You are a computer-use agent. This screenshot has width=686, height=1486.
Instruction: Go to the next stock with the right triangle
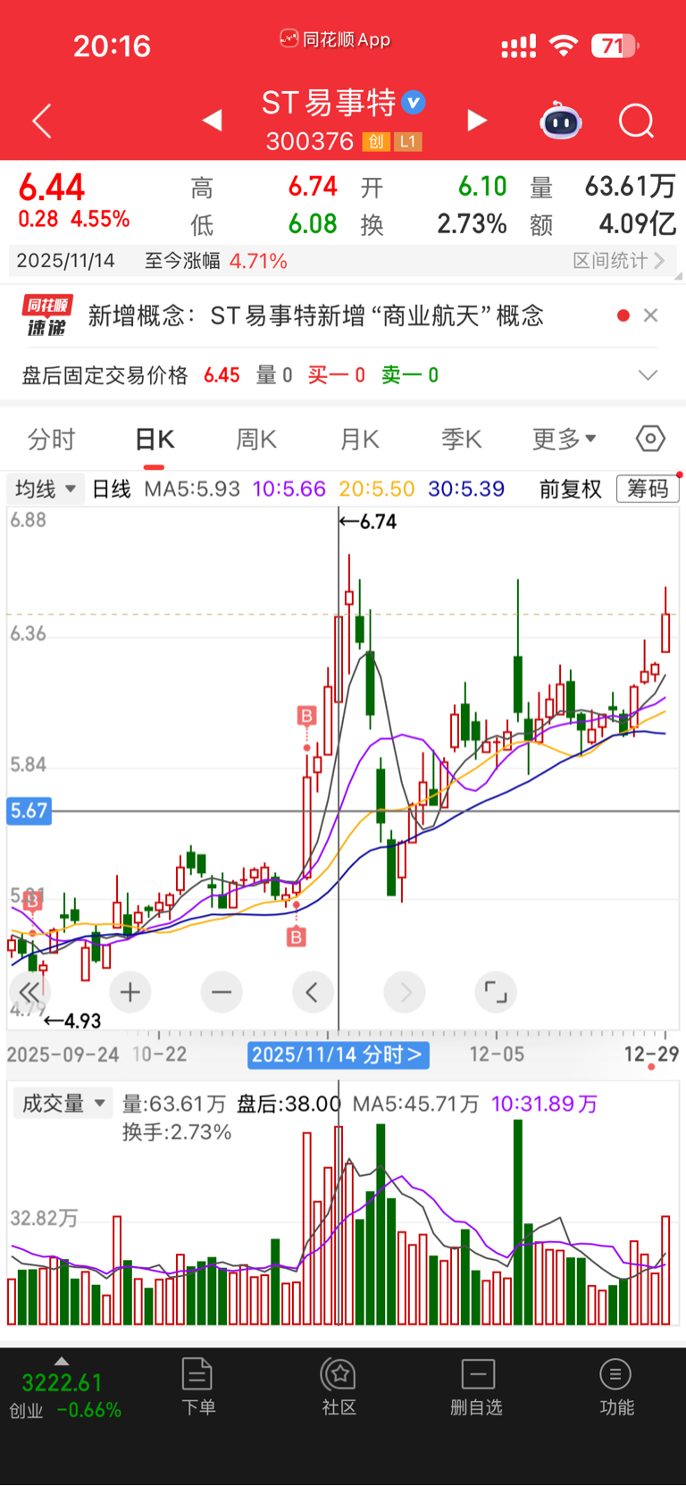coord(478,120)
